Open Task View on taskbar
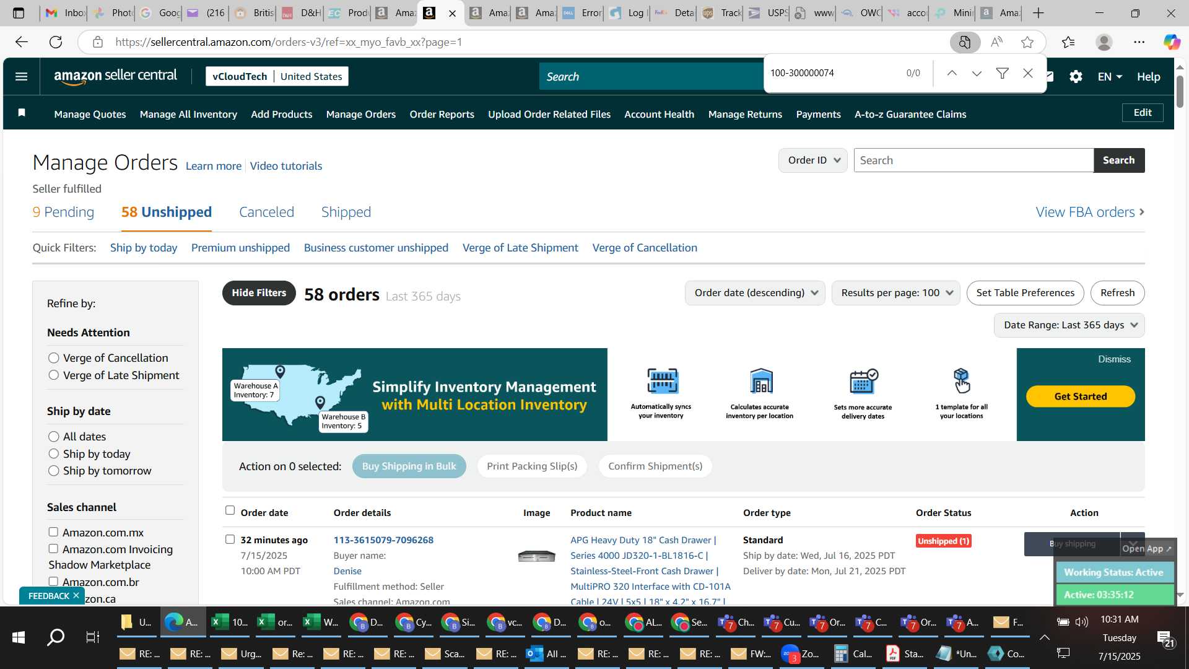Image resolution: width=1189 pixels, height=669 pixels. 92,637
